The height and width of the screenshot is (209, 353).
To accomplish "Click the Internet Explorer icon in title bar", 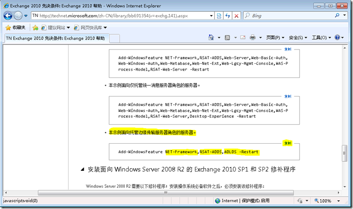I will [6, 6].
